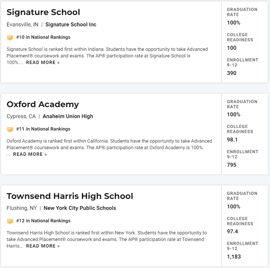The width and height of the screenshot is (270, 268).
Task: Follow the Signature School Inc district link
Action: coord(71,24)
